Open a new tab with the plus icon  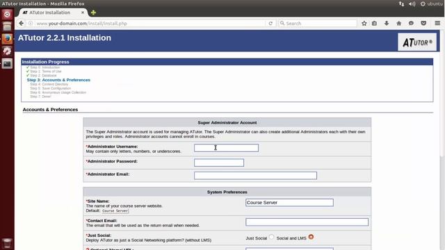pos(93,12)
